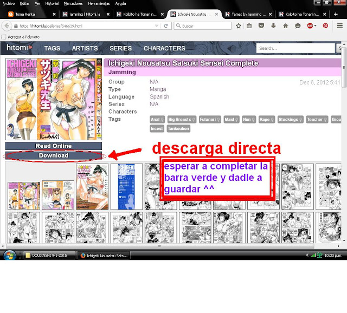Close the Toma Hentai tab
This screenshot has height=313, width=347.
tap(54, 14)
